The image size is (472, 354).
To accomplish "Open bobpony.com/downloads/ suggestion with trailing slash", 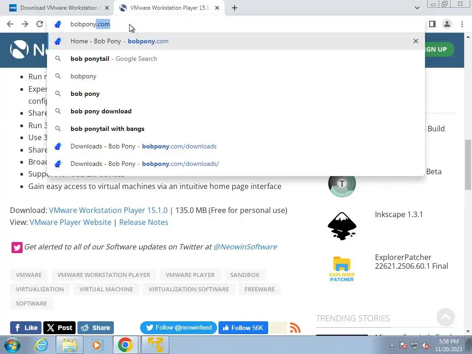I will coord(236,164).
